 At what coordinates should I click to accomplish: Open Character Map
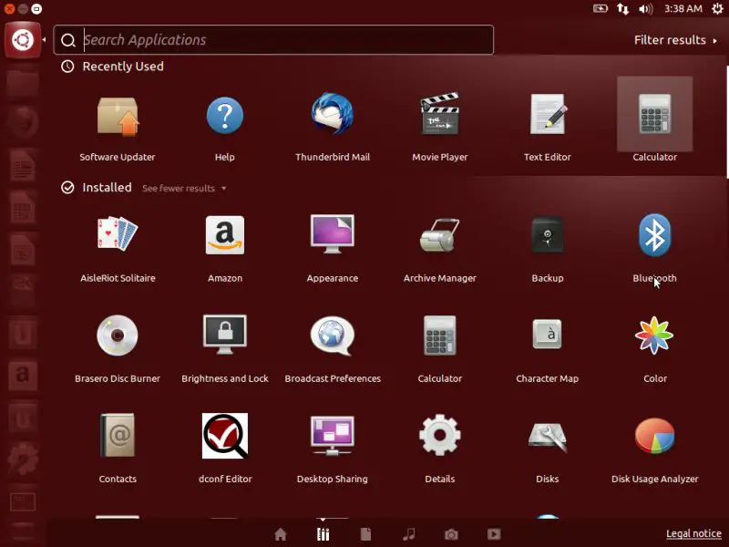point(548,334)
